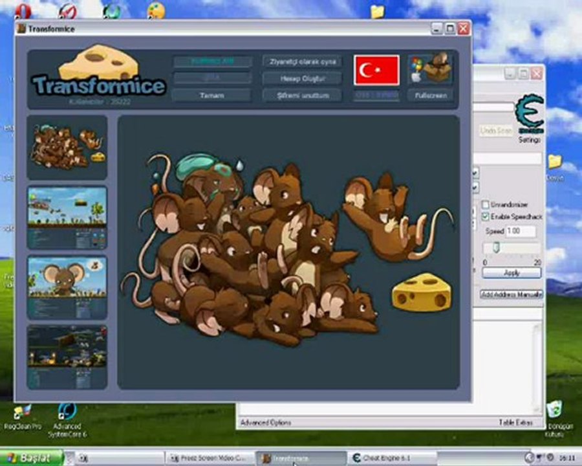Click the system tray round arrow icon
Viewport: 582px width, 466px height.
[x=529, y=458]
